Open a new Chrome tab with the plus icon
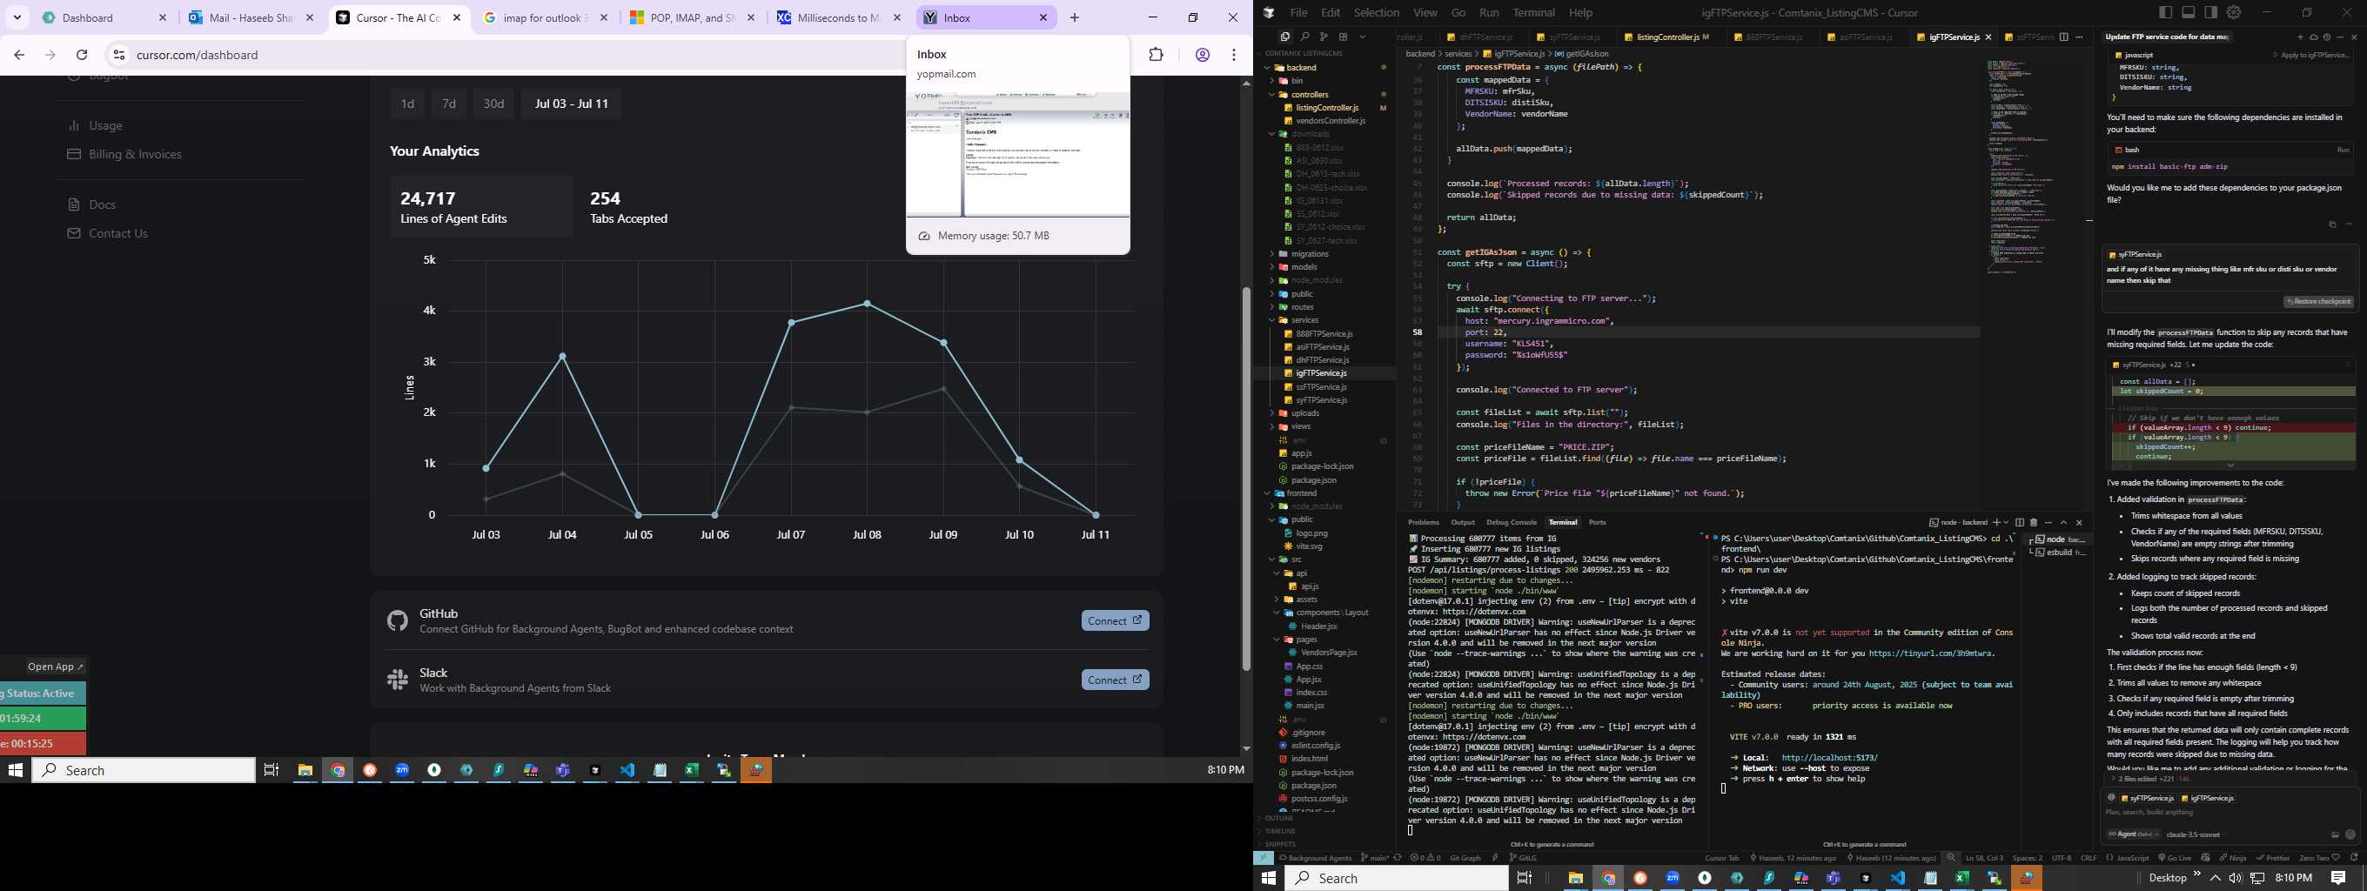Viewport: 2367px width, 891px height. (1075, 17)
